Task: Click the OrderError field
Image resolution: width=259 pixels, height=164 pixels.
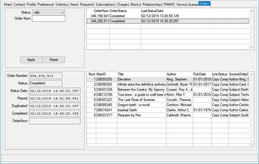Action: (55, 121)
